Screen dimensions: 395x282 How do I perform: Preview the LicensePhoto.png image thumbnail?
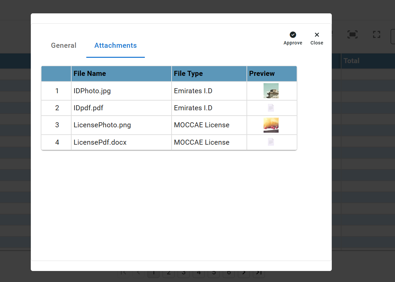click(271, 125)
